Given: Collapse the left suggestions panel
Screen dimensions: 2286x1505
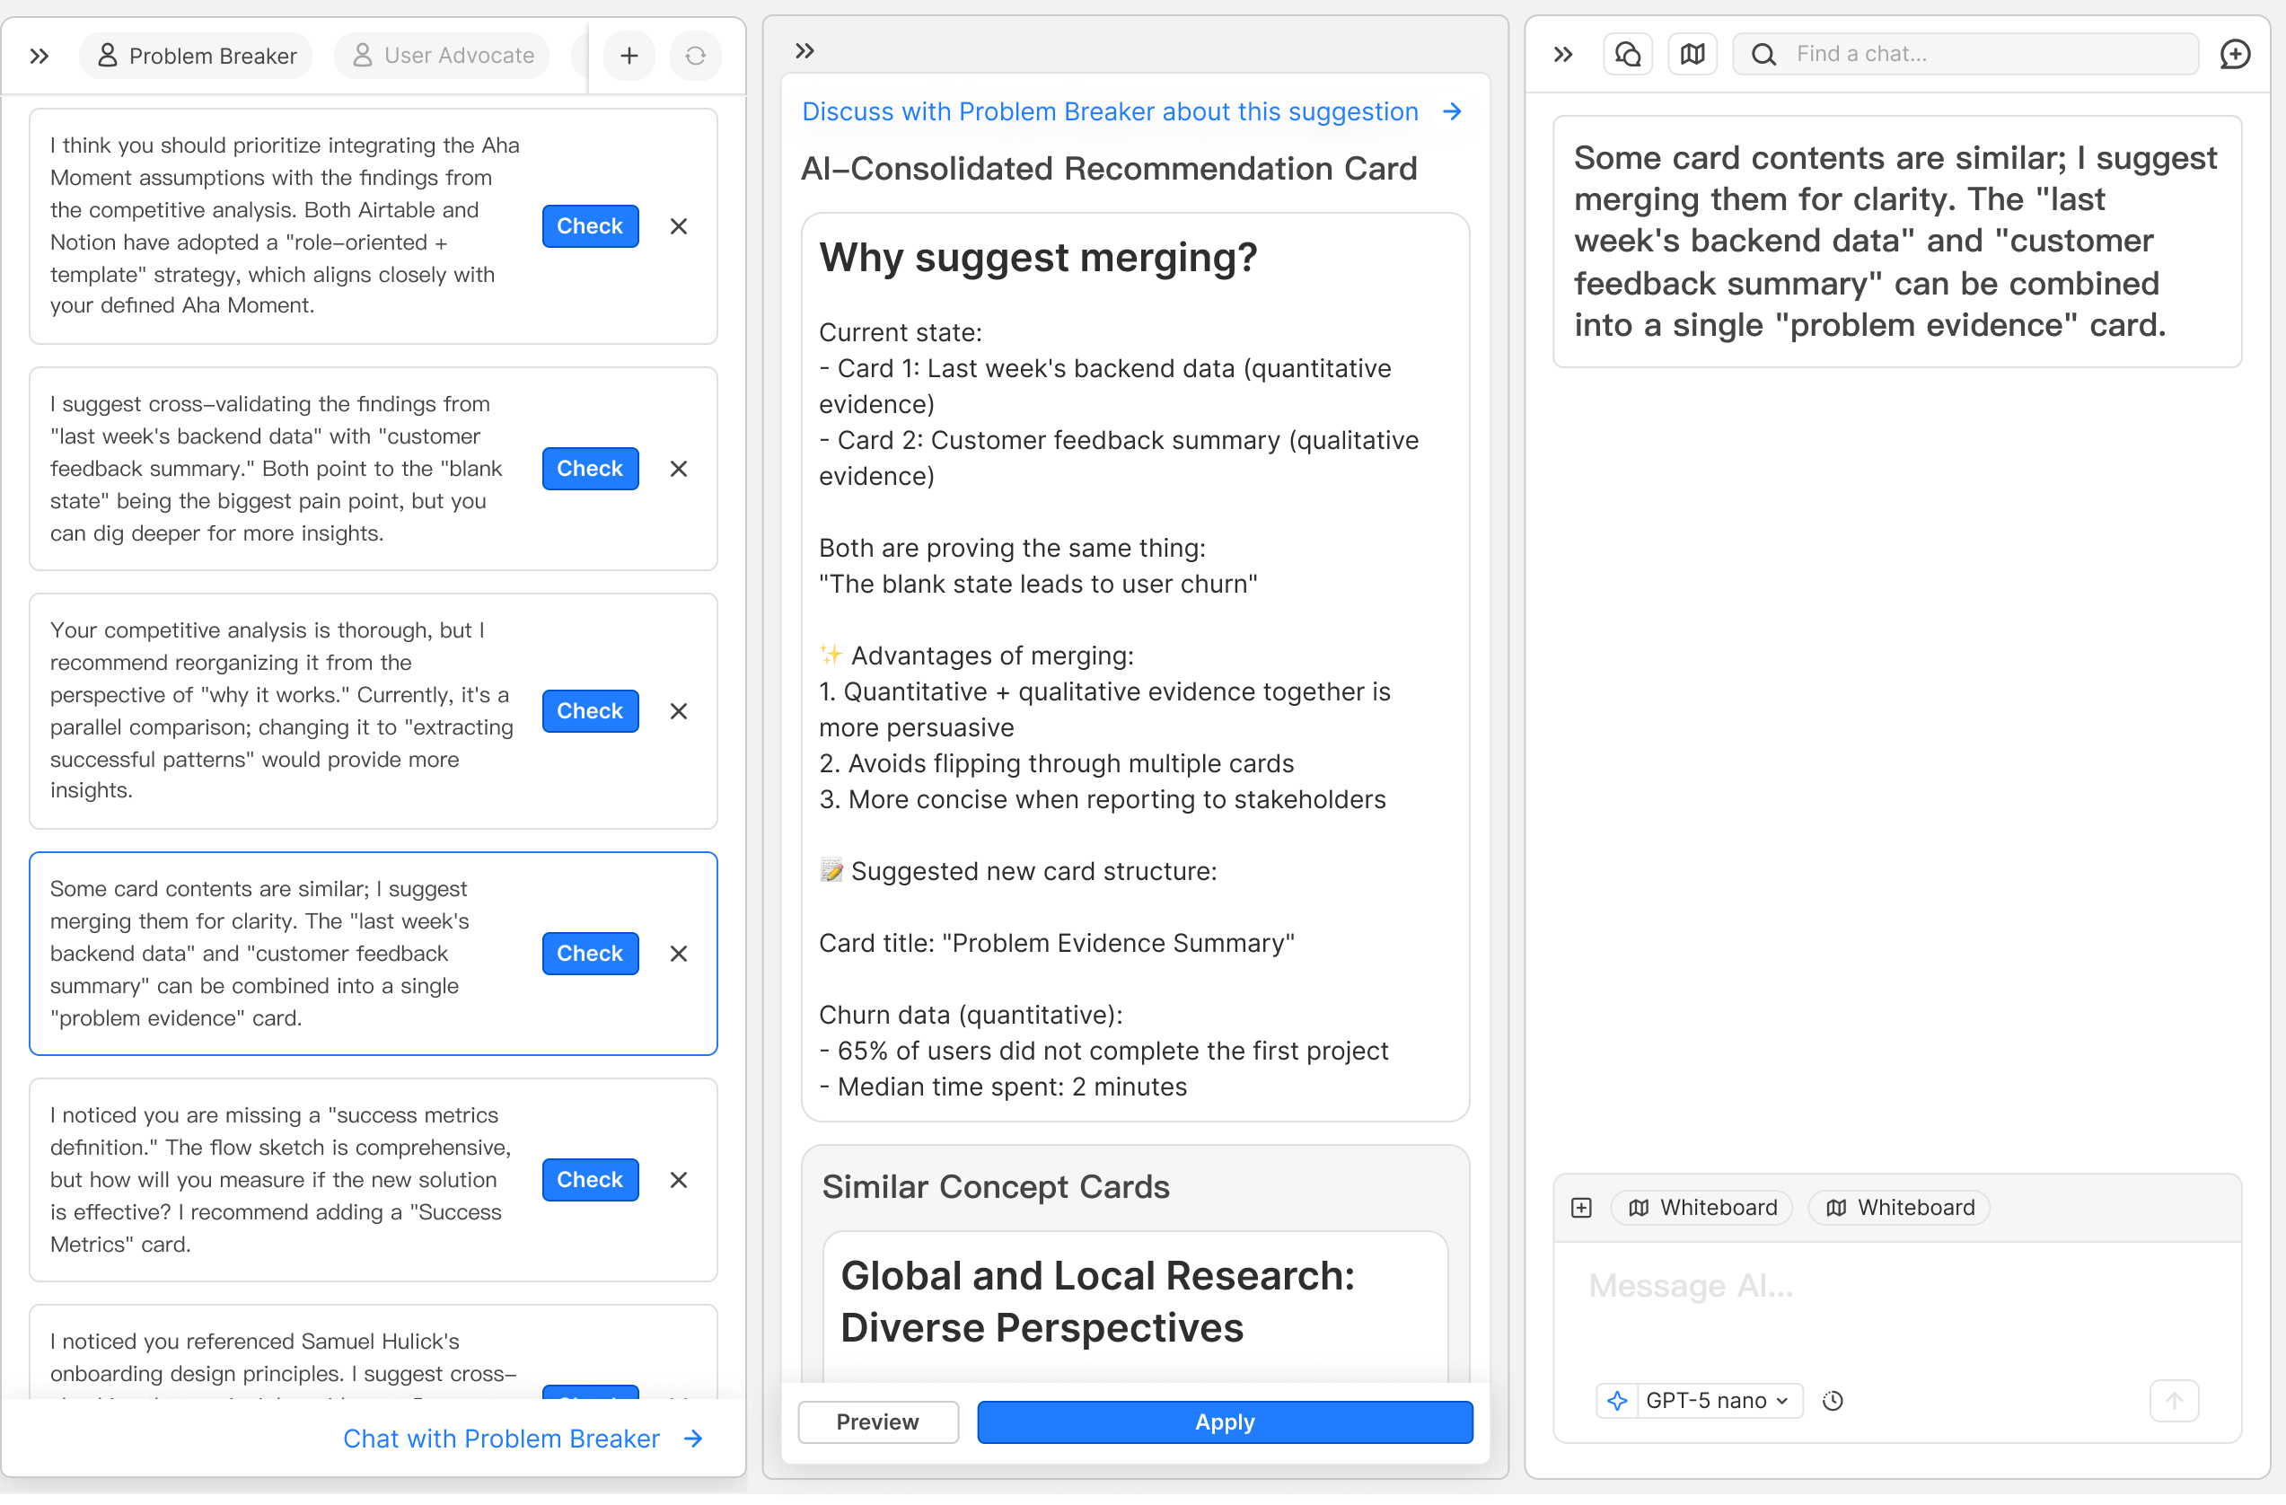Looking at the screenshot, I should [39, 56].
